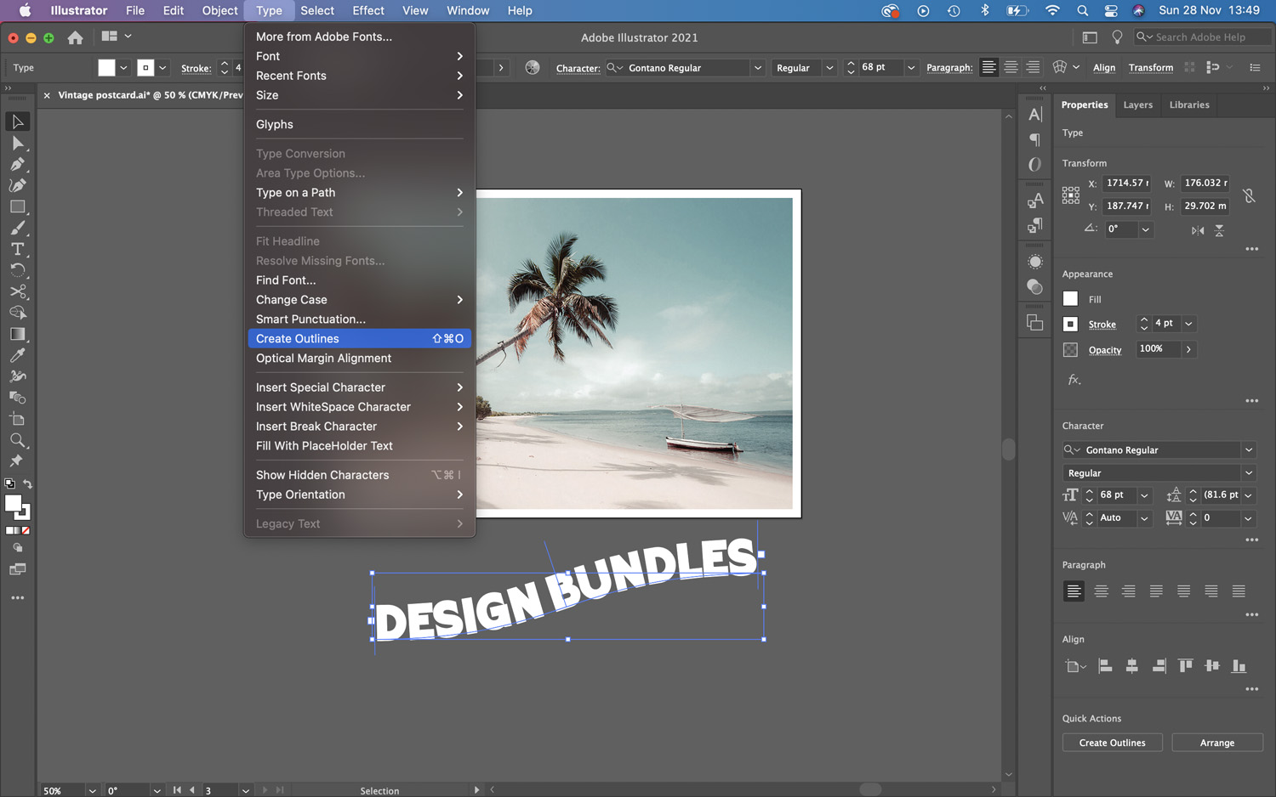Click Flip Horizontal icon in Transform
Screen dimensions: 1276x797
(1198, 230)
